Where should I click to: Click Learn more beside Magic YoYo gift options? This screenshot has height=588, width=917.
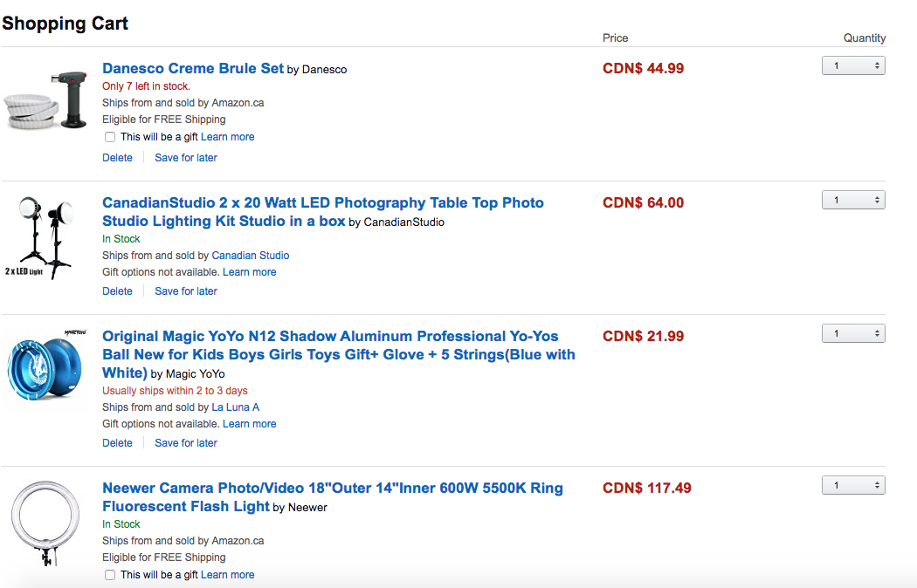point(250,424)
